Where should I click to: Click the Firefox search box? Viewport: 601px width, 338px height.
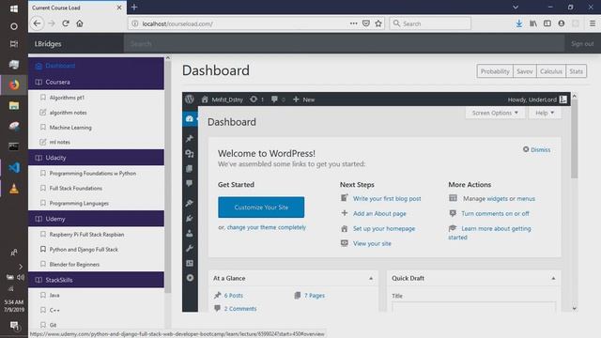[x=430, y=23]
